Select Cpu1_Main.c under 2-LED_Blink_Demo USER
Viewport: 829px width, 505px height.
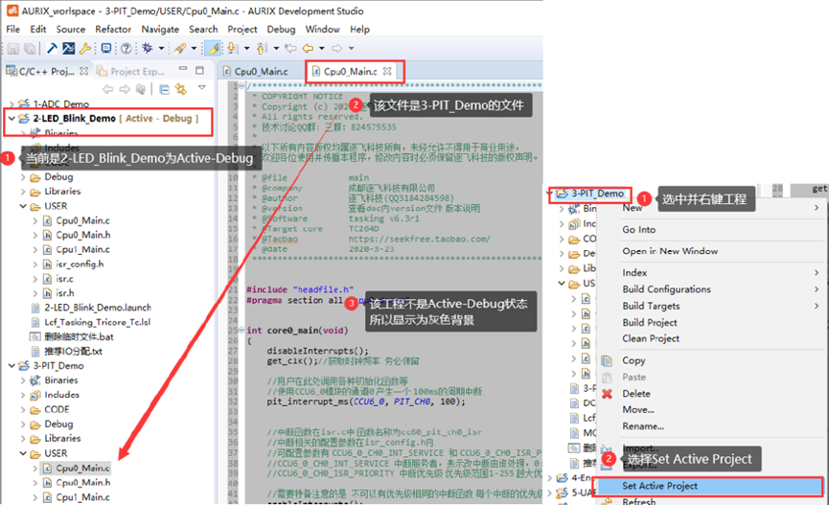[x=82, y=249]
